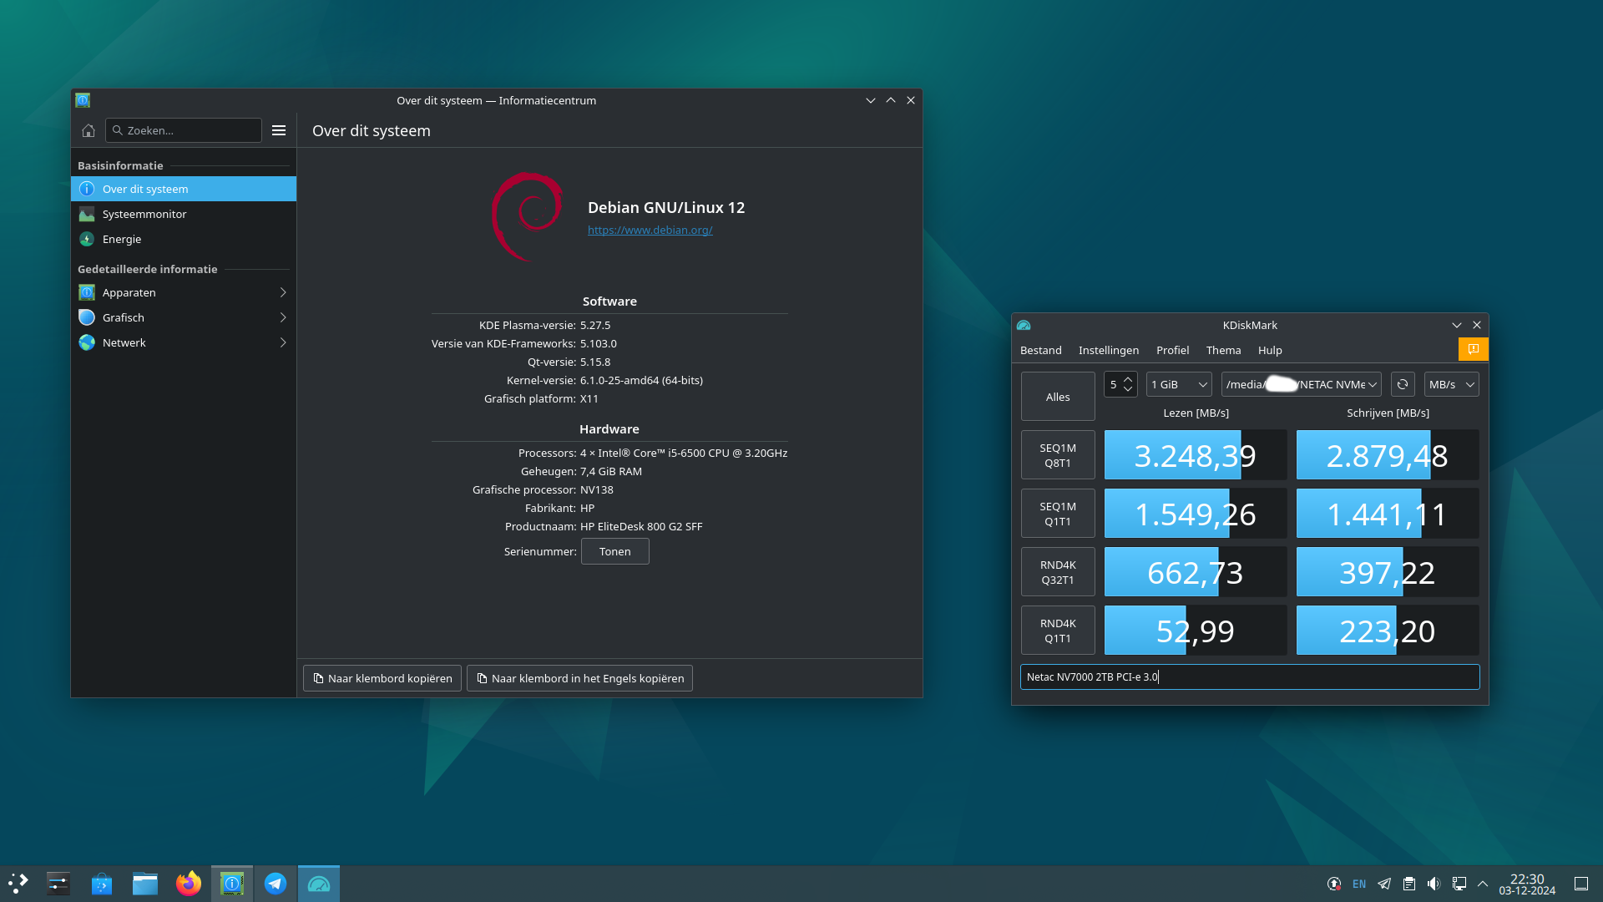Image resolution: width=1603 pixels, height=902 pixels.
Task: Click the Telegram tray icon
Action: 1384,884
